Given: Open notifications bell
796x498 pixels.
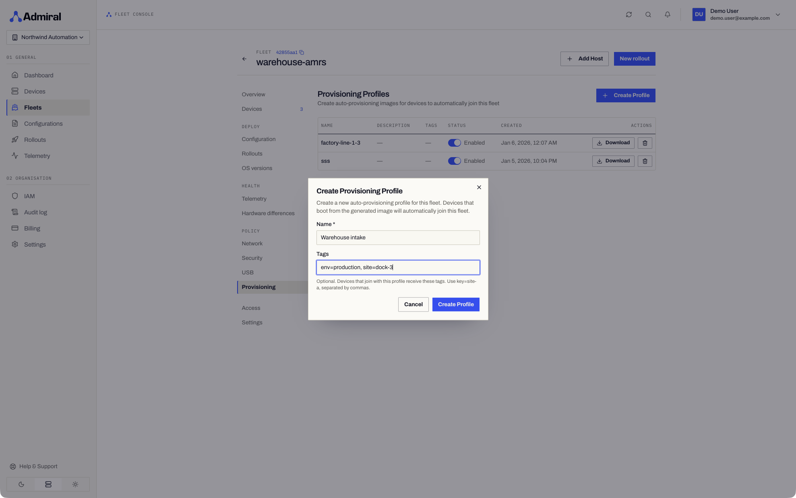Looking at the screenshot, I should tap(668, 15).
